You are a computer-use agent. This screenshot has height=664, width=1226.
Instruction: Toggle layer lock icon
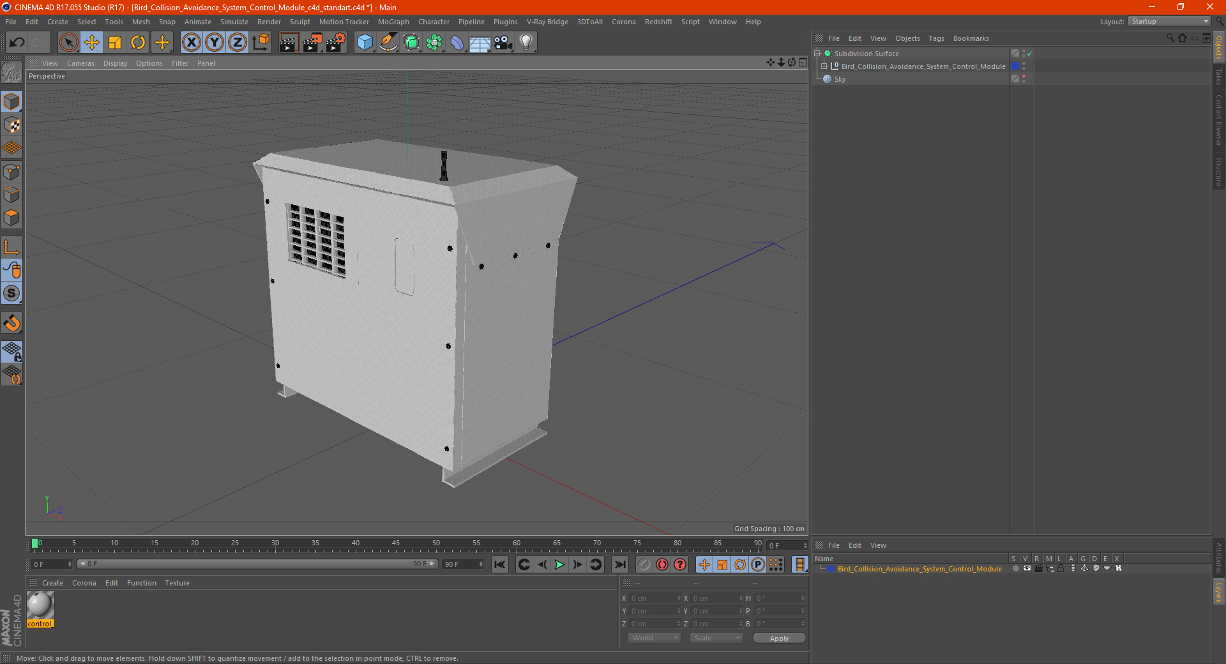[1061, 568]
